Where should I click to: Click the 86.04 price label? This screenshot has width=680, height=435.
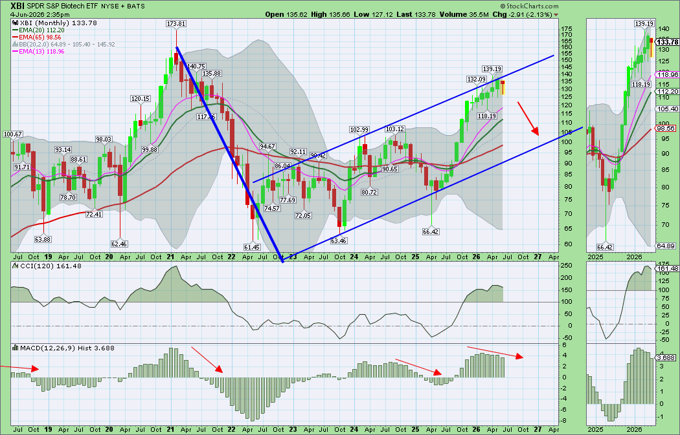click(x=282, y=165)
